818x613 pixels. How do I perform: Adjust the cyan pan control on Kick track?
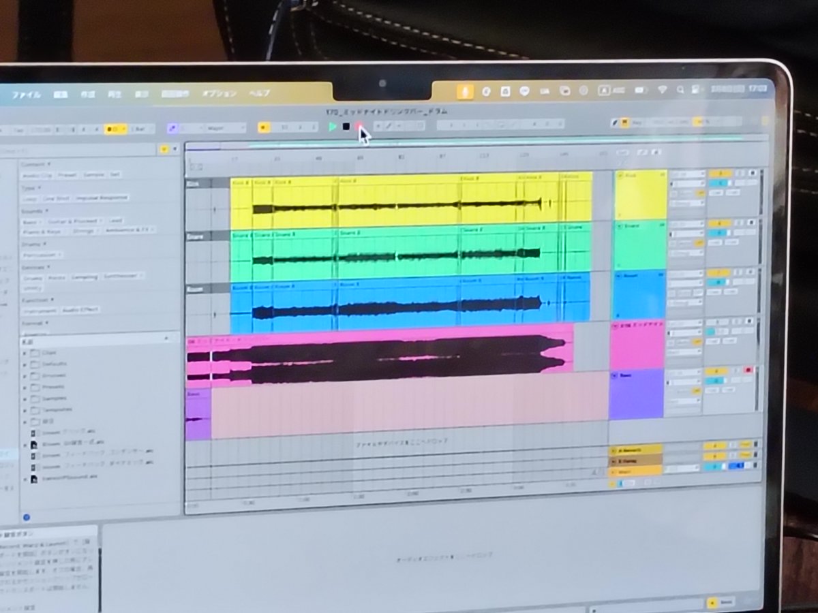click(x=720, y=184)
